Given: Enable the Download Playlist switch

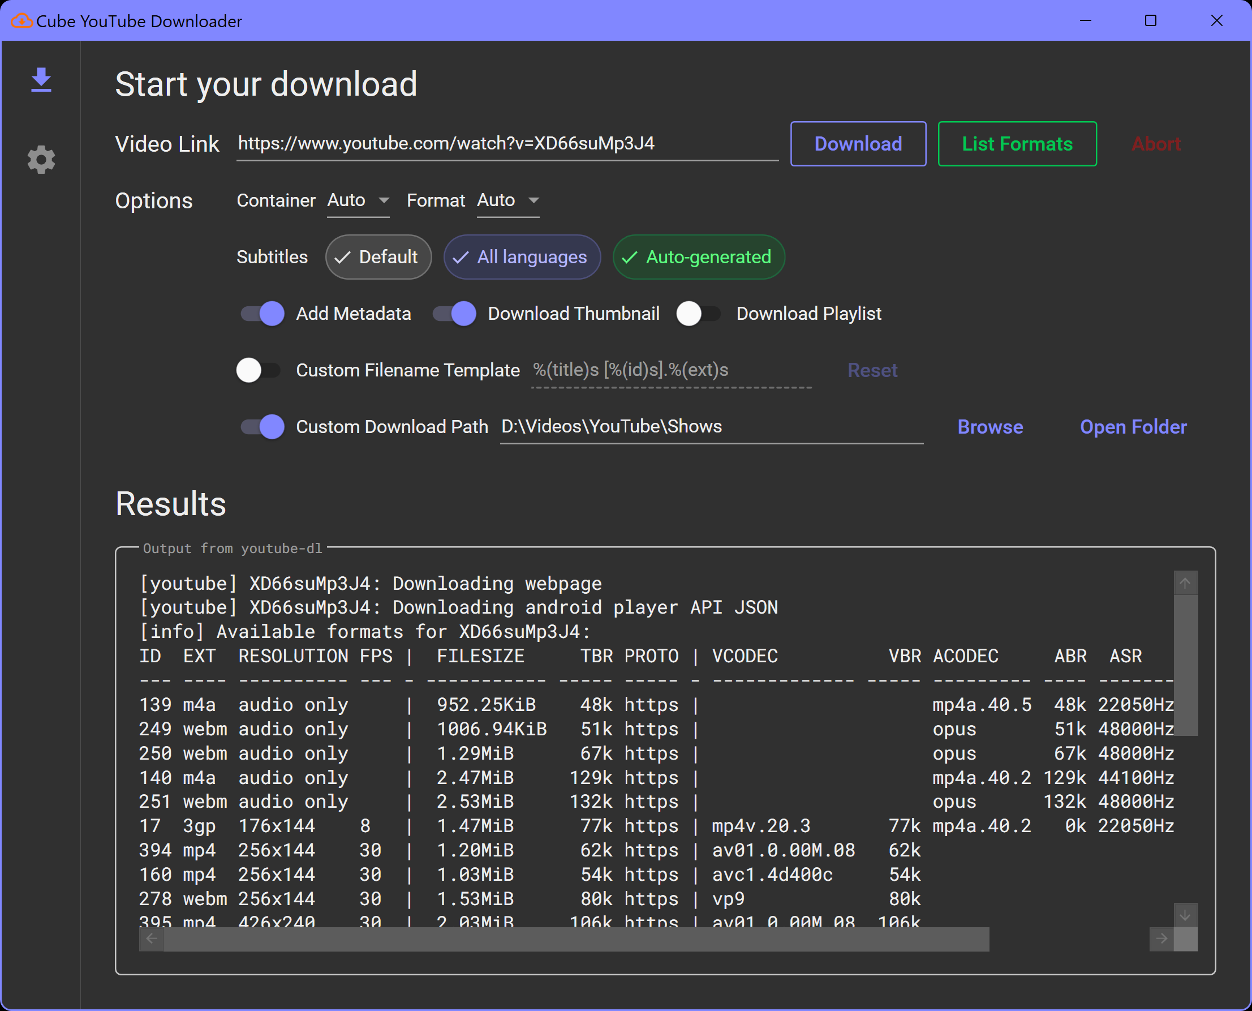Looking at the screenshot, I should tap(699, 314).
